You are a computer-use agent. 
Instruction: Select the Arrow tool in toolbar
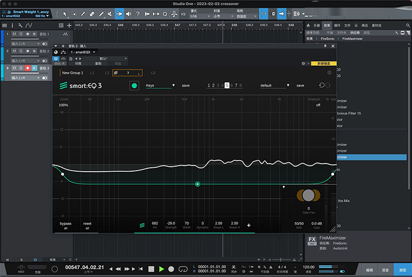[65, 14]
